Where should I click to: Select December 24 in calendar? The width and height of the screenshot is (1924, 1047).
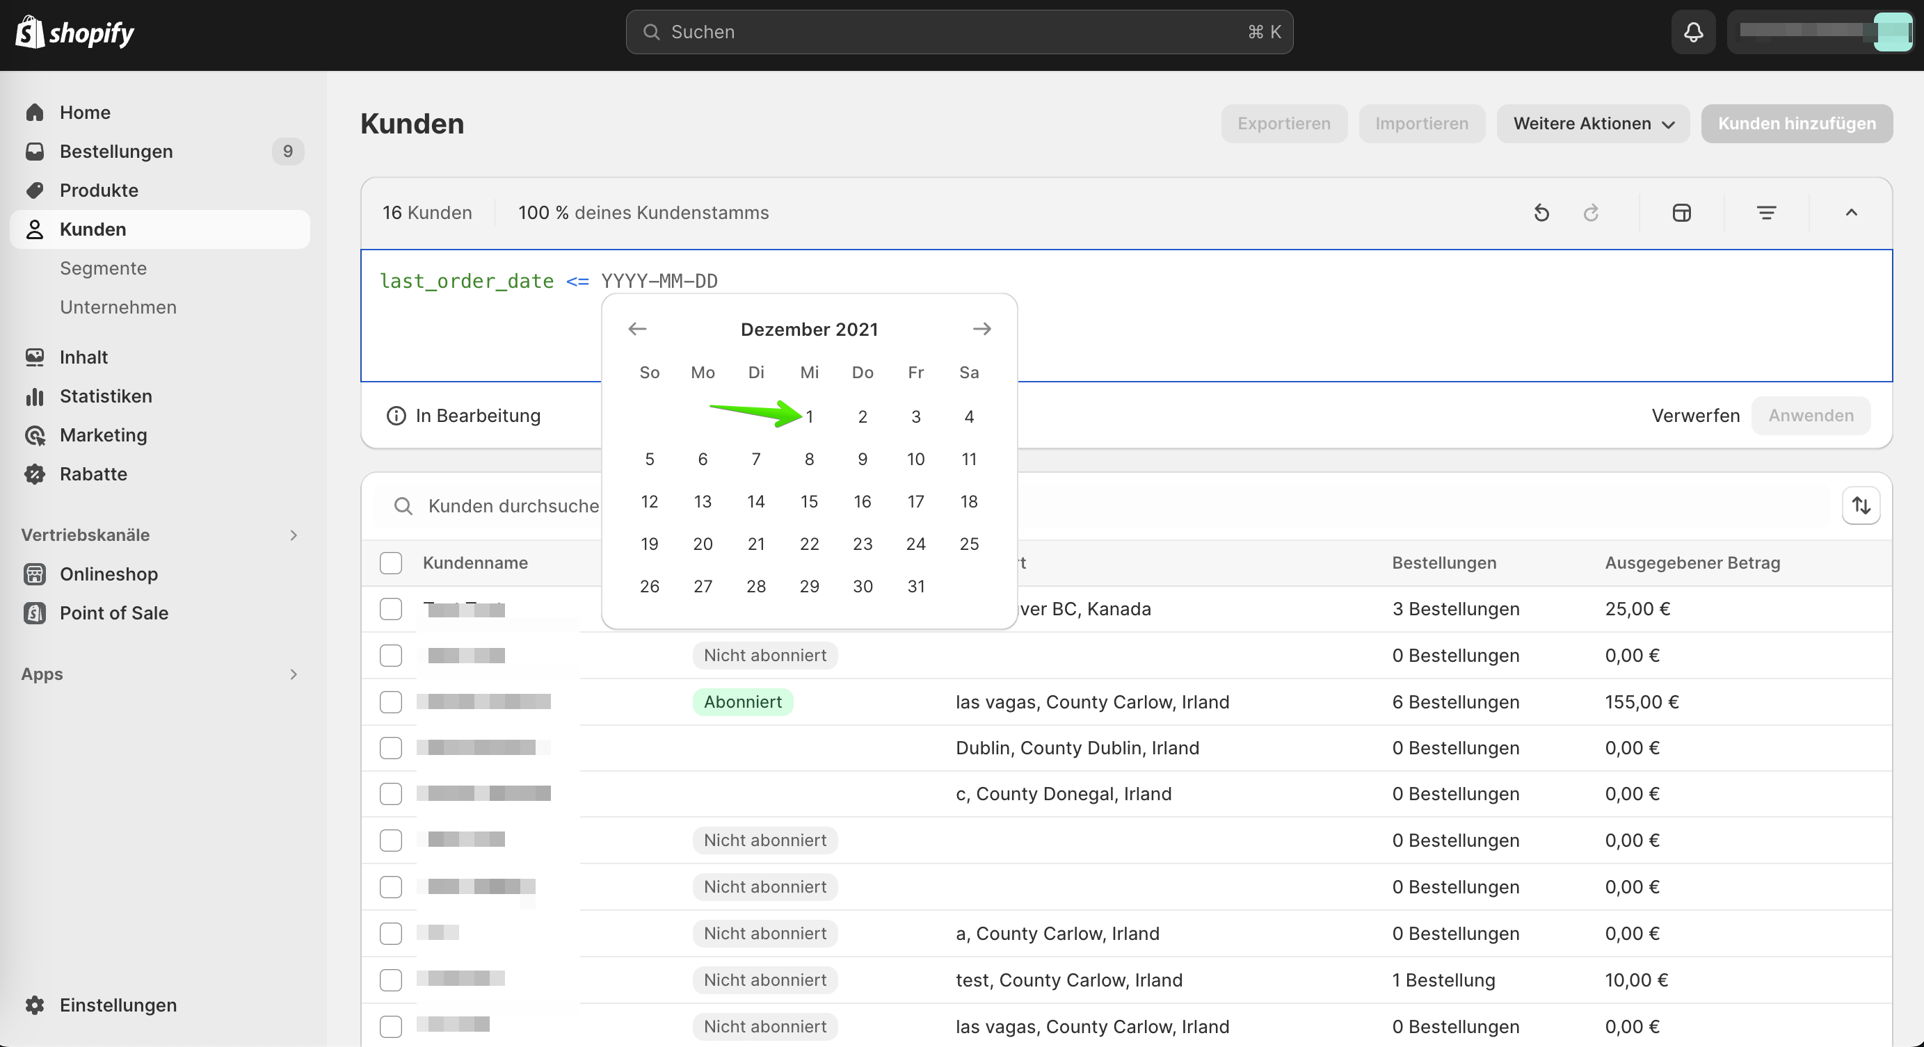click(915, 544)
